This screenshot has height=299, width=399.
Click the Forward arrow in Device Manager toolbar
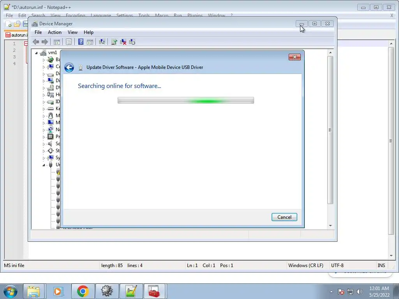(45, 42)
